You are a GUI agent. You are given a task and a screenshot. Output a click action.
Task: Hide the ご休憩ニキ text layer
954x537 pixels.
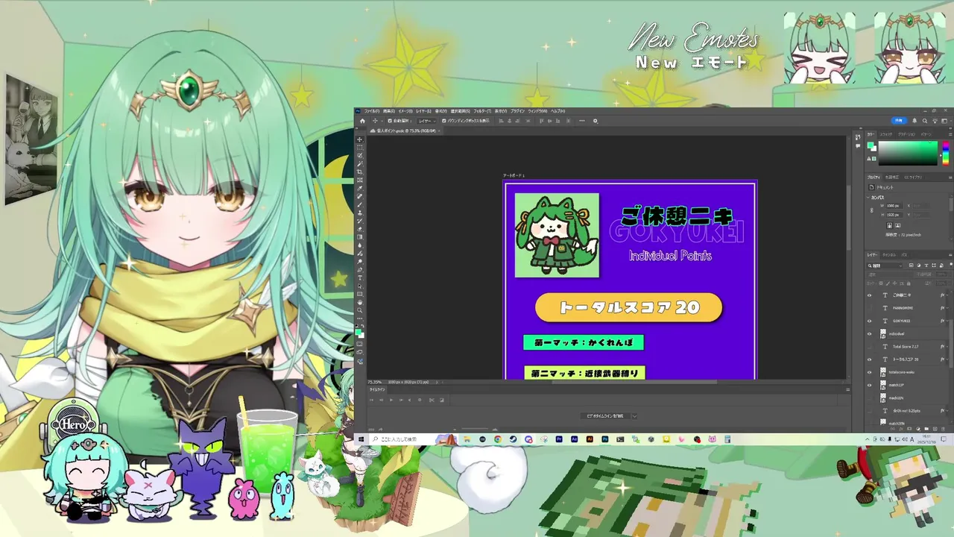[869, 295]
